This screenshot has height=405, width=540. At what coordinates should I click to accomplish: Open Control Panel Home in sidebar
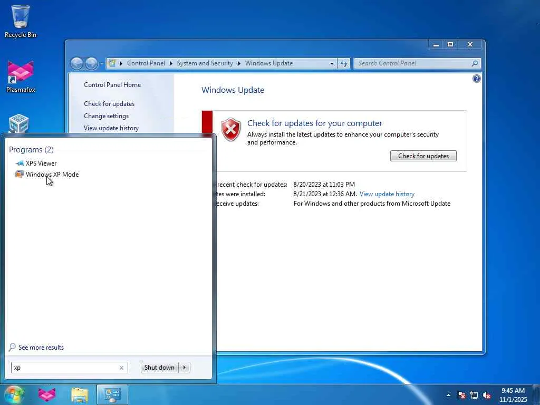point(112,85)
